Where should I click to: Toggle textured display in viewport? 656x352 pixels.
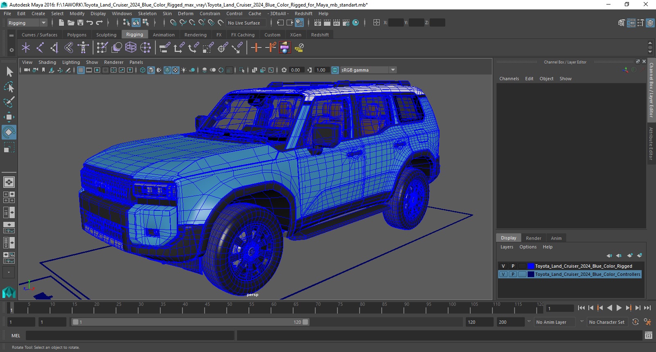[x=175, y=70]
